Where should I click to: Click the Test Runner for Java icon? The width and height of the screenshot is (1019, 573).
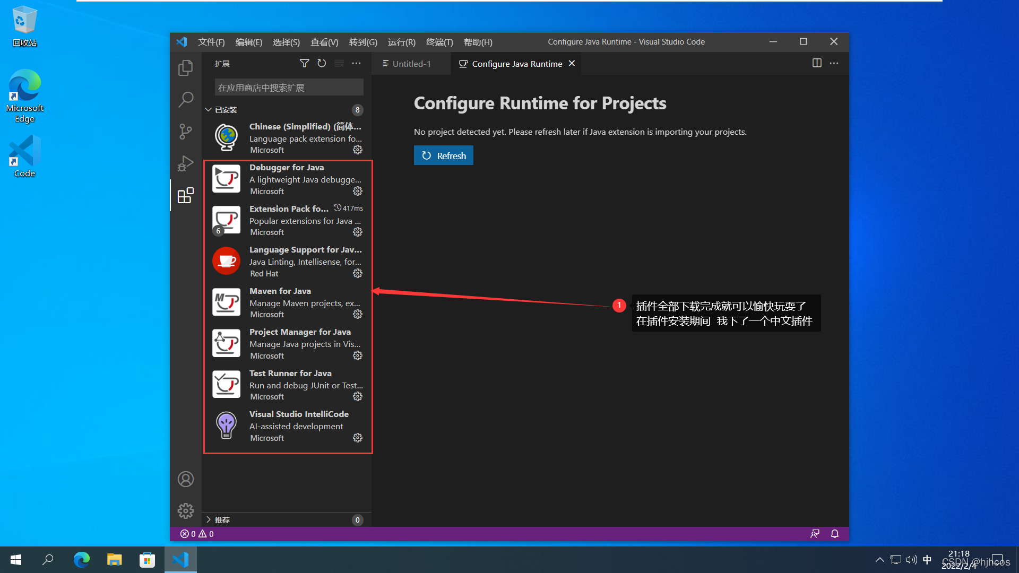[x=226, y=384]
